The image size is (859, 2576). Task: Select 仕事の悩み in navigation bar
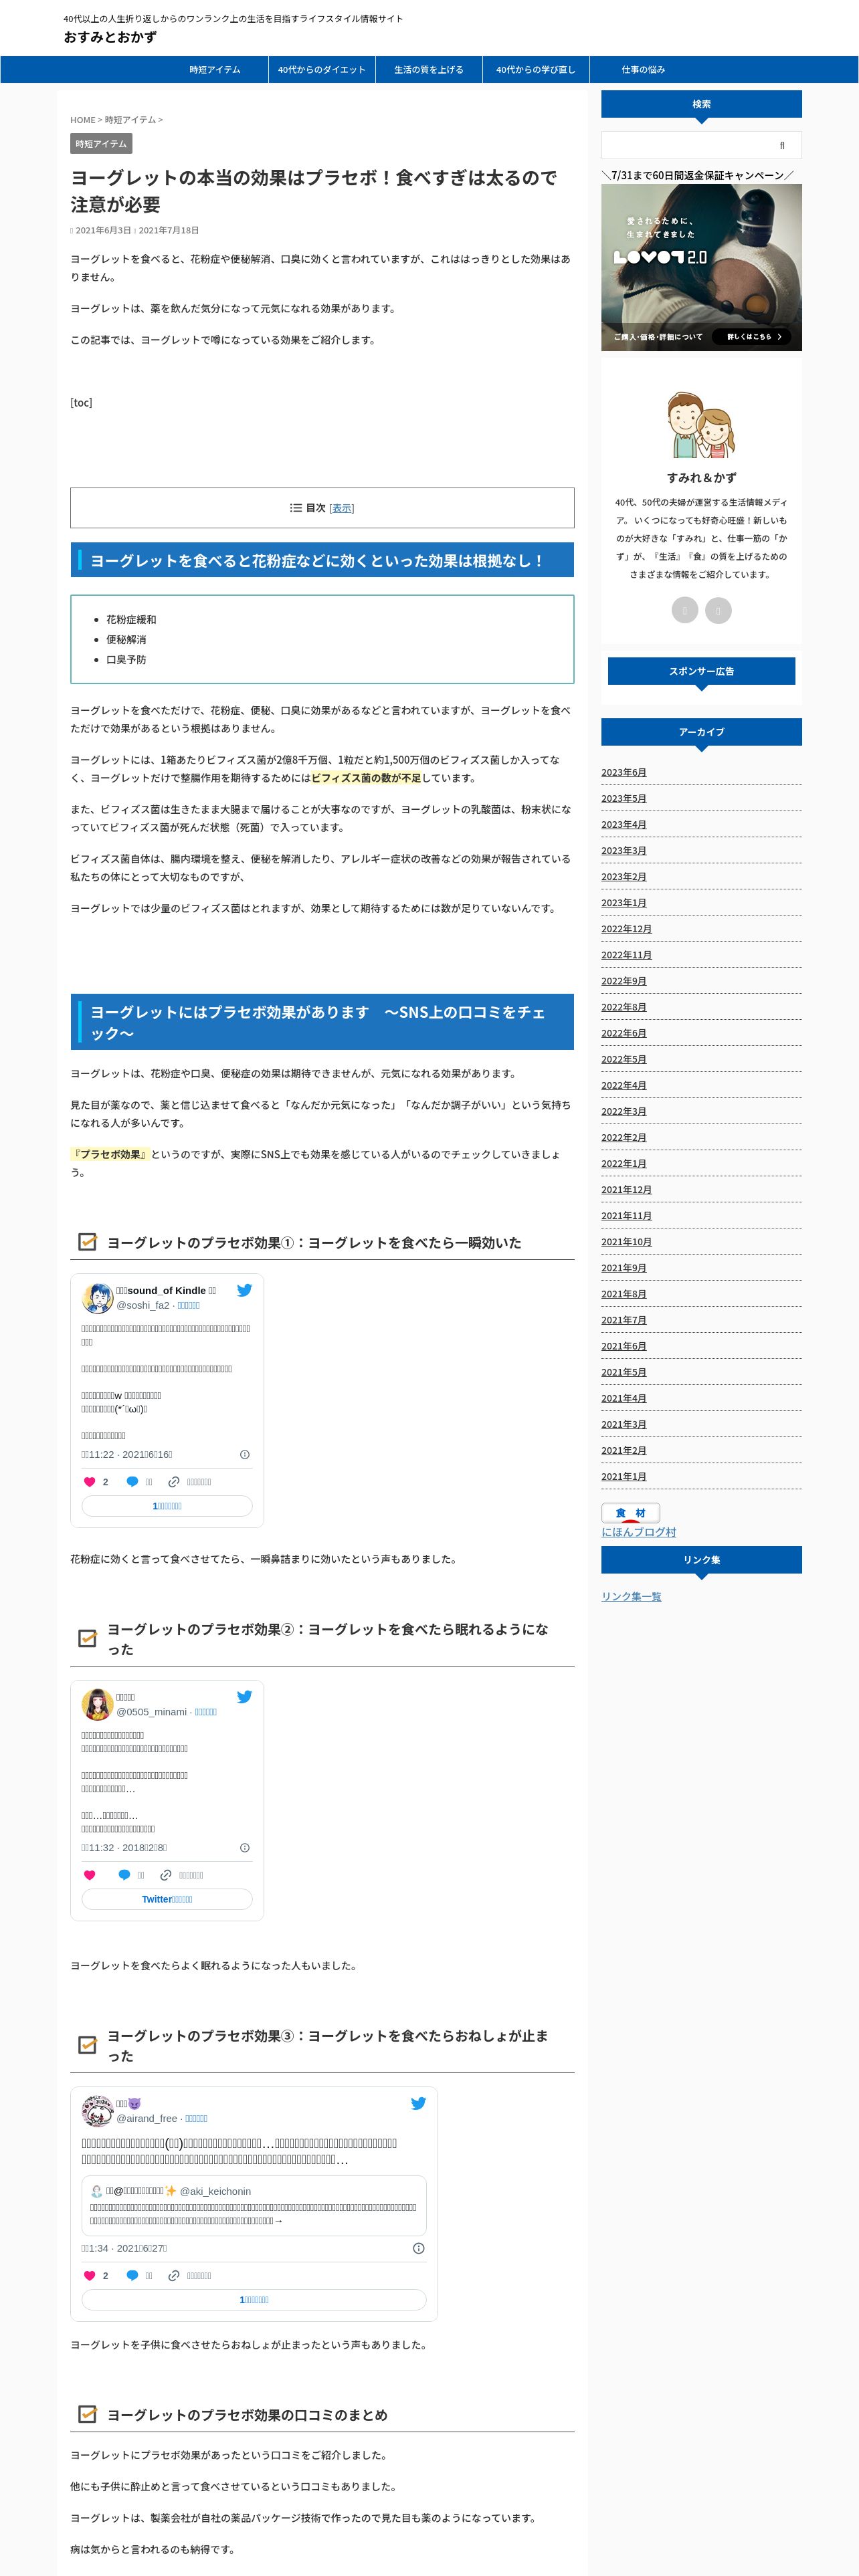pos(643,70)
